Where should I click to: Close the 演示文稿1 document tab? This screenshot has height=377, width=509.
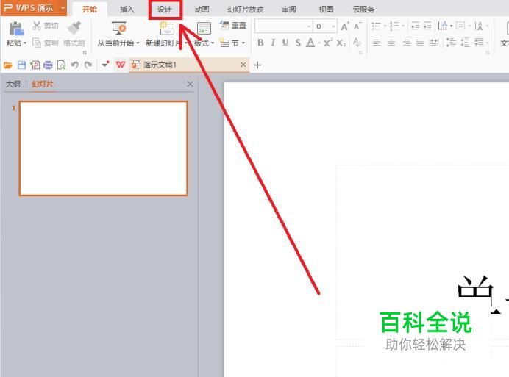pos(243,65)
